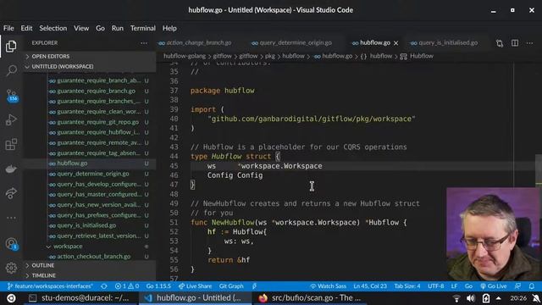Image resolution: width=542 pixels, height=305 pixels.
Task: Open editor more actions menu
Action: (529, 43)
